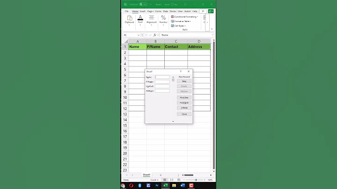Switch to the Page Layout ribbon tab
Image resolution: width=337 pixels, height=189 pixels.
point(150,11)
